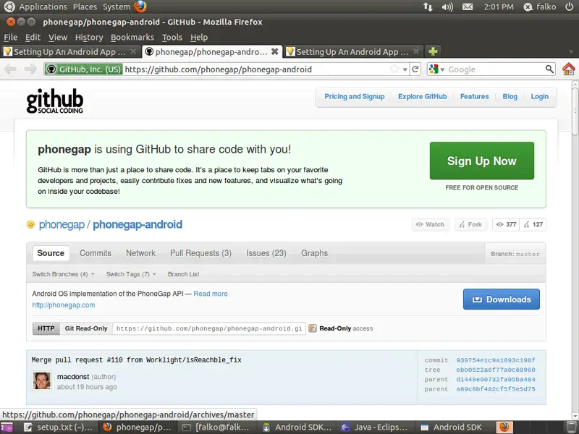The width and height of the screenshot is (579, 434).
Task: Click the Fork button
Action: 471,224
